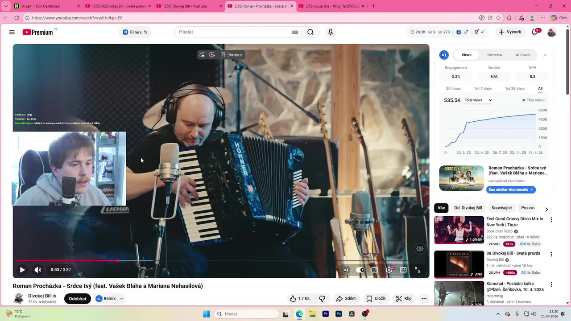Open Total views dropdown
This screenshot has height=321, width=571.
478,100
